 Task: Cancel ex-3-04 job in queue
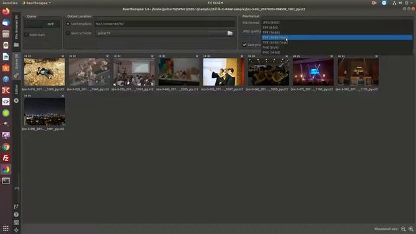(197, 57)
